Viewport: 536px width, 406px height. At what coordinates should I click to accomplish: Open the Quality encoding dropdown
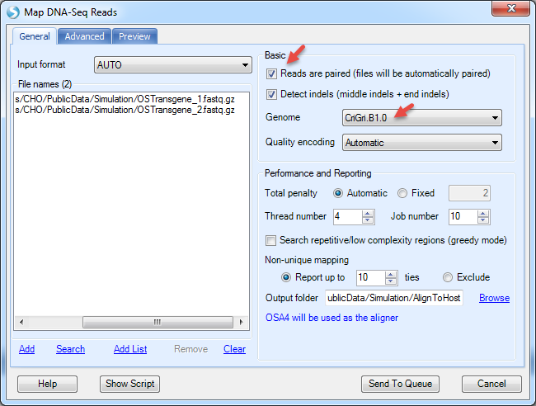[422, 142]
